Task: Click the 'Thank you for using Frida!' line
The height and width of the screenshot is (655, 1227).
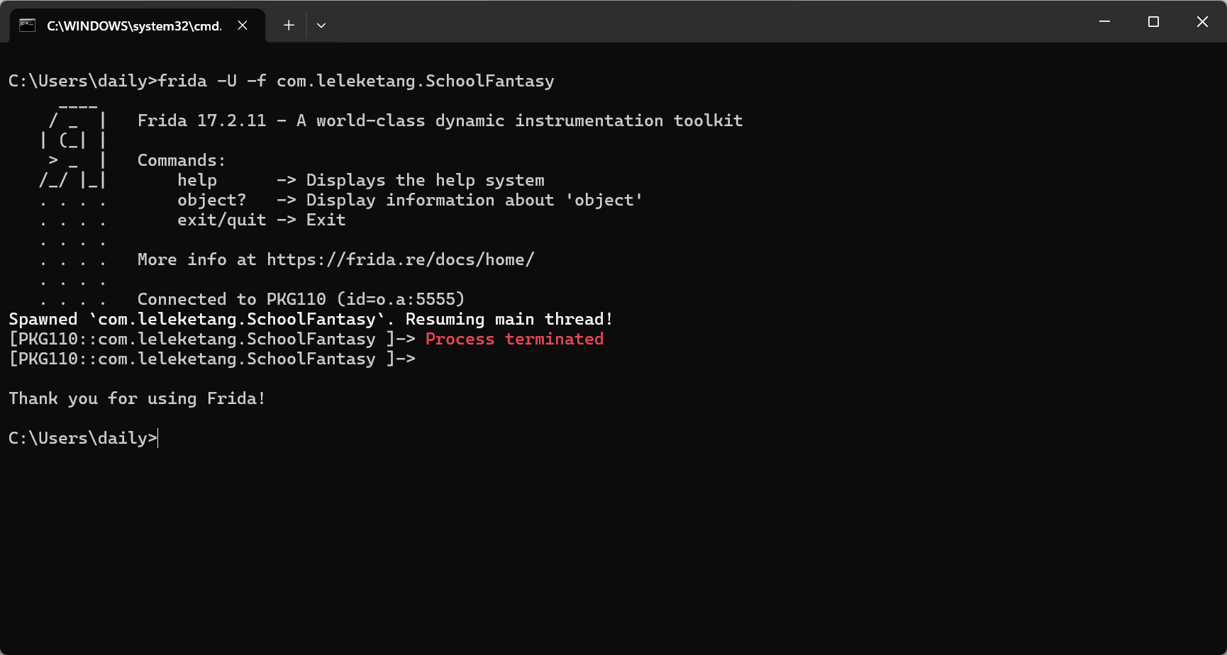Action: point(137,399)
